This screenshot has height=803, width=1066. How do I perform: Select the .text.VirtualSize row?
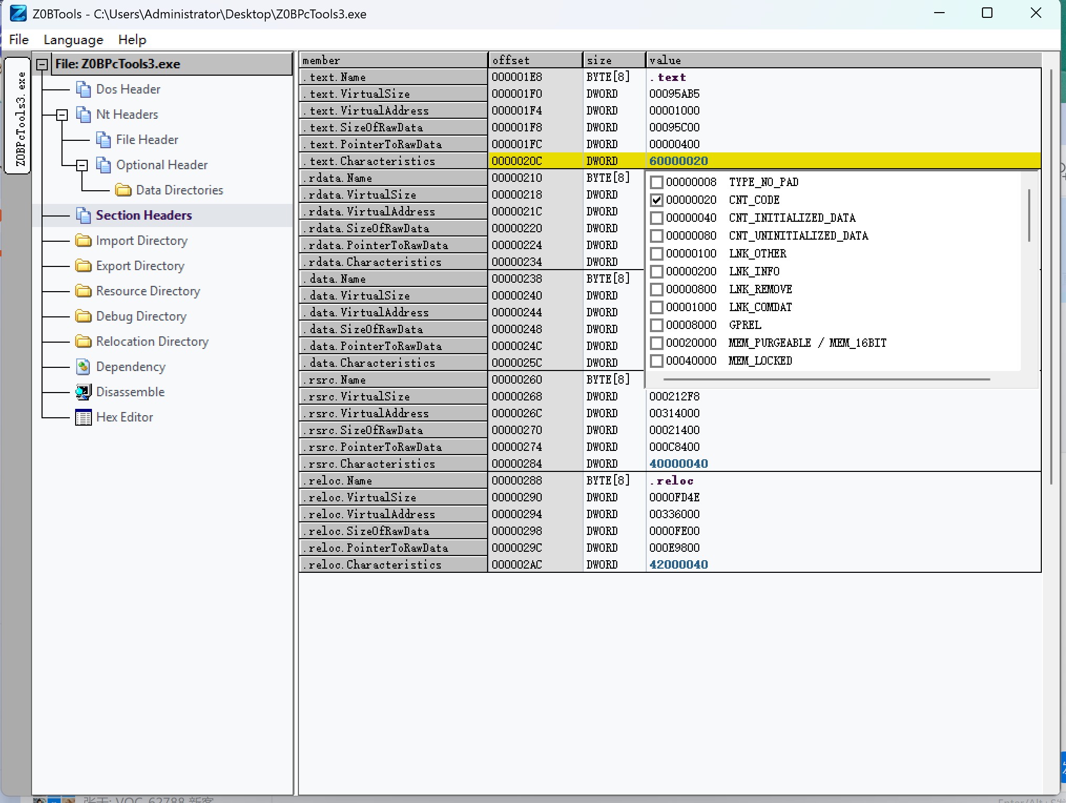(x=670, y=94)
